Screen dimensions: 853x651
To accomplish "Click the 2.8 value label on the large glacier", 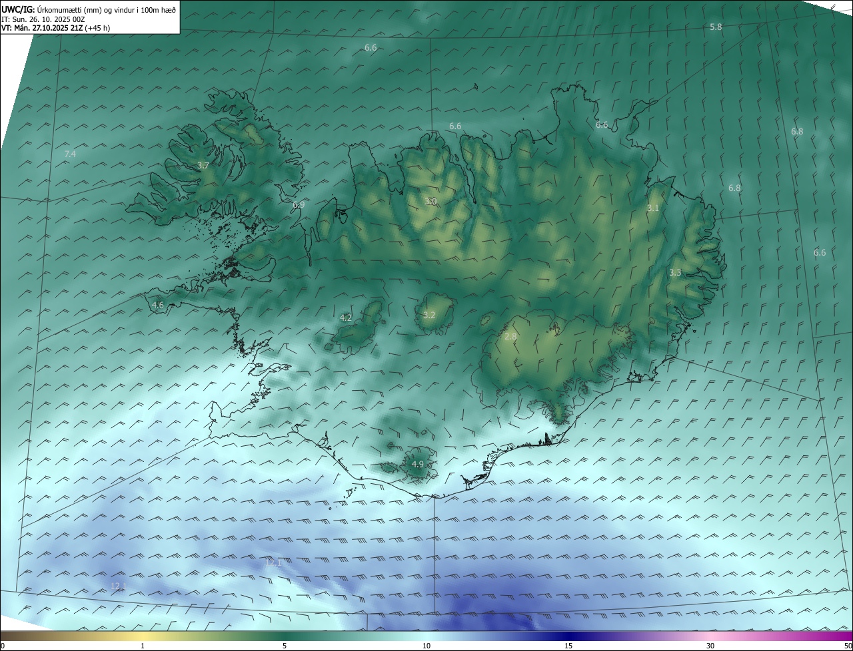I will 510,337.
